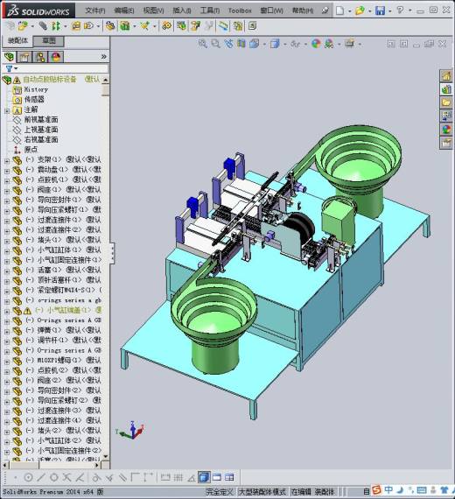Open the DisplayManager color ball tab
The image size is (455, 499).
(x=56, y=57)
